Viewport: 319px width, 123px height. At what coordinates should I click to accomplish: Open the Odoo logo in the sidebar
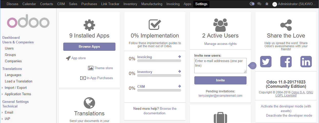tap(28, 22)
